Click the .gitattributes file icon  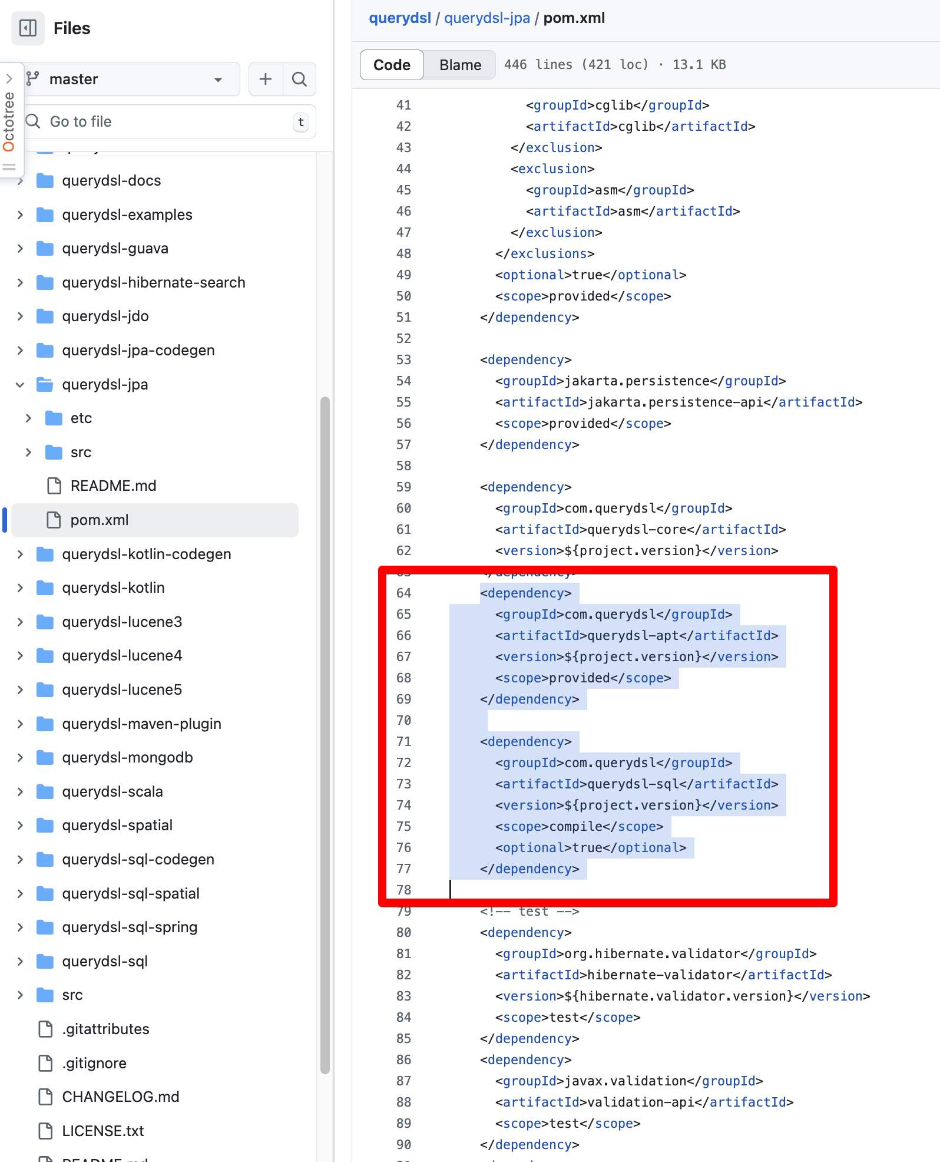45,1029
